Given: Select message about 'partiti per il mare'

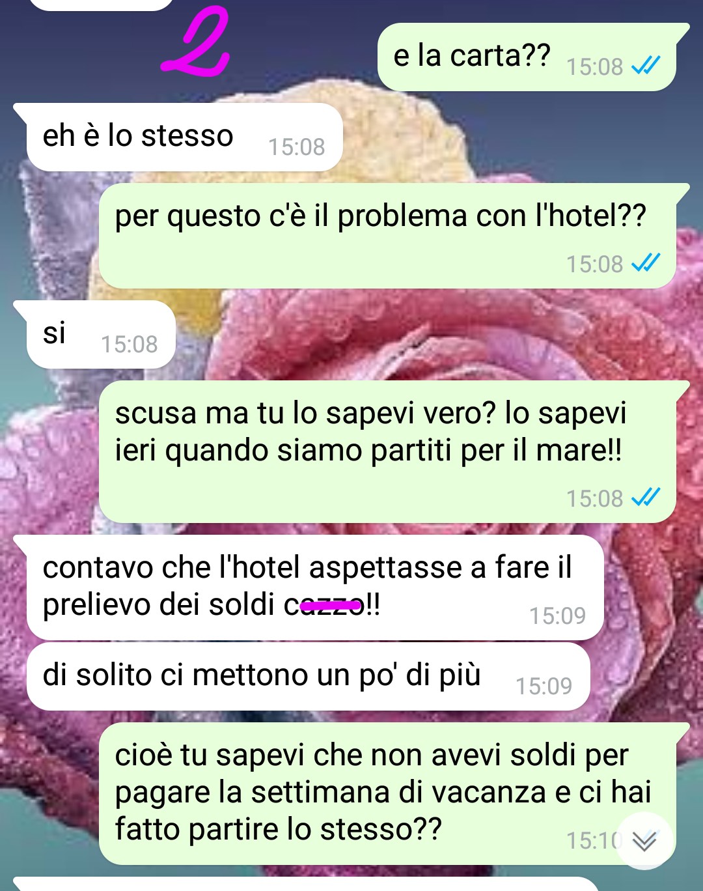Looking at the screenshot, I should coord(394,451).
